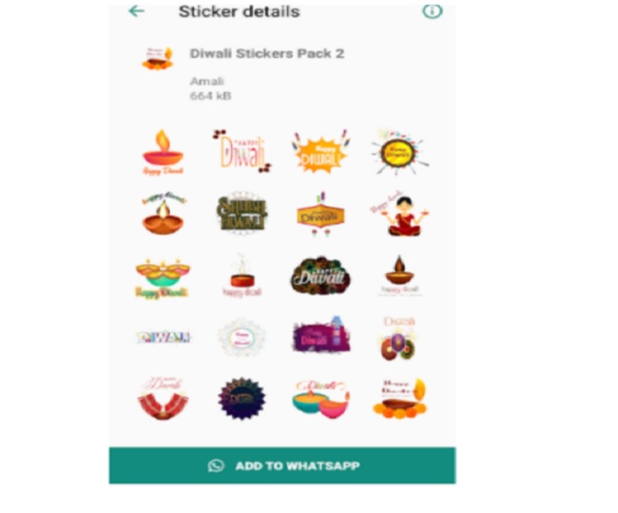
Task: Tap the Add to WhatsApp button
Action: (282, 465)
